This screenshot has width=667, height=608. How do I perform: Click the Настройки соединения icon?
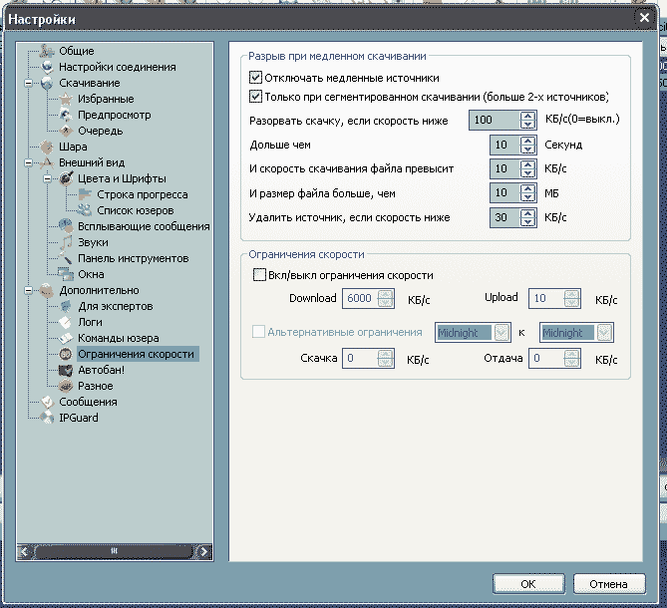(47, 67)
